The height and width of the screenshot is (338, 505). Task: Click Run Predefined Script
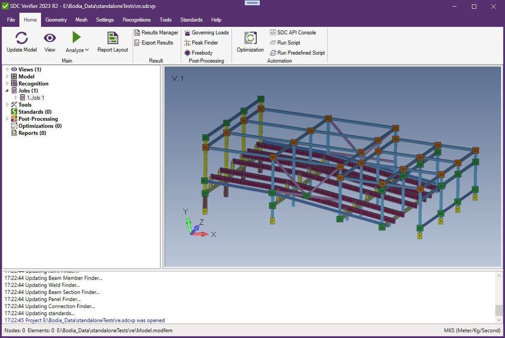pyautogui.click(x=297, y=53)
